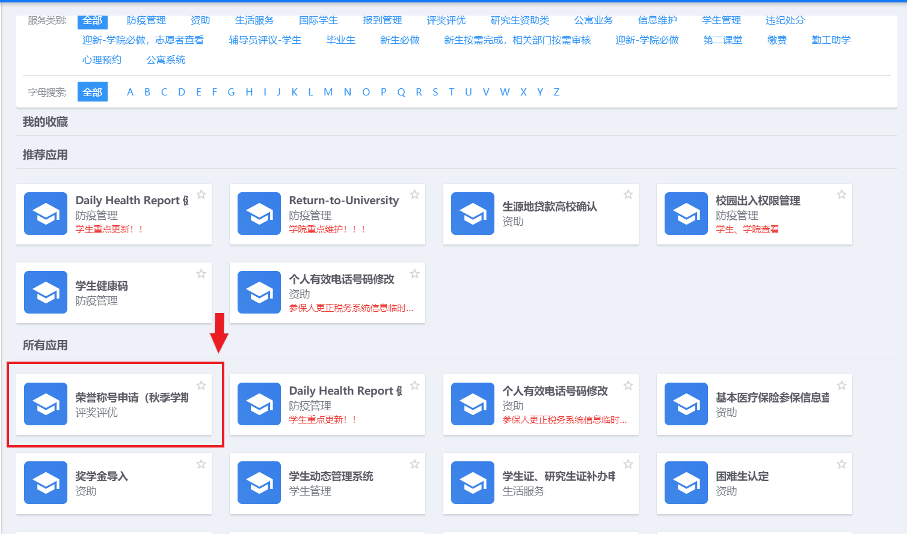Select the 勤工助学 service category
The width and height of the screenshot is (907, 534).
[831, 40]
